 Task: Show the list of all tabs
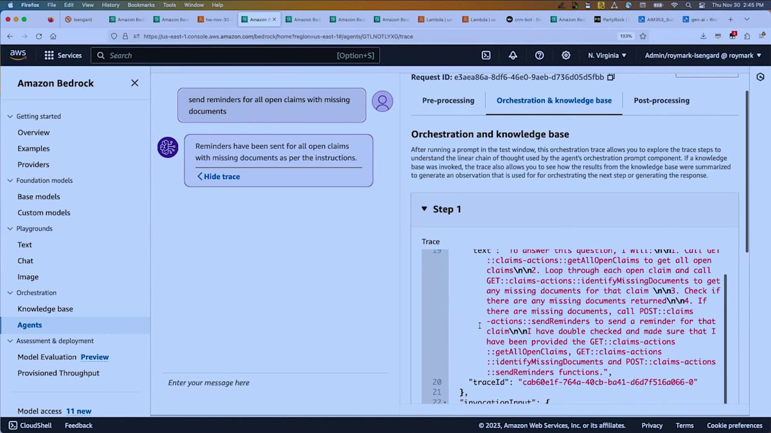[747, 19]
